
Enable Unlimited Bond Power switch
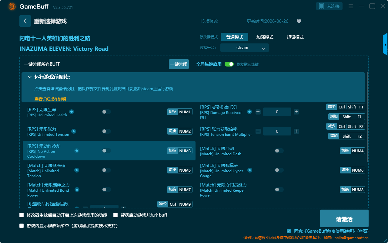(x=106, y=190)
